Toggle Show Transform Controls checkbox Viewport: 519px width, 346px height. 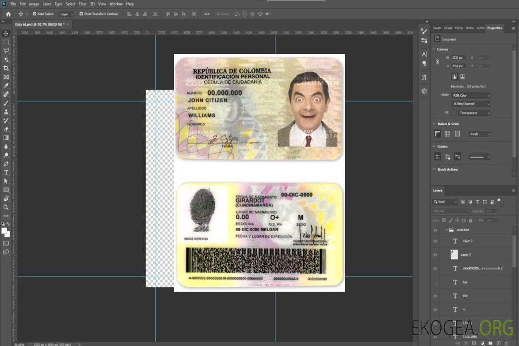(x=81, y=14)
